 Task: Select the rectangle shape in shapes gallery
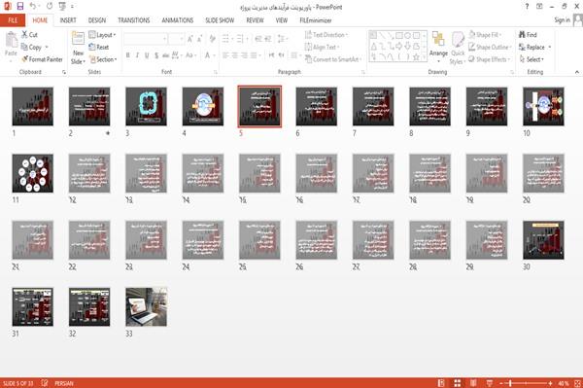[399, 36]
